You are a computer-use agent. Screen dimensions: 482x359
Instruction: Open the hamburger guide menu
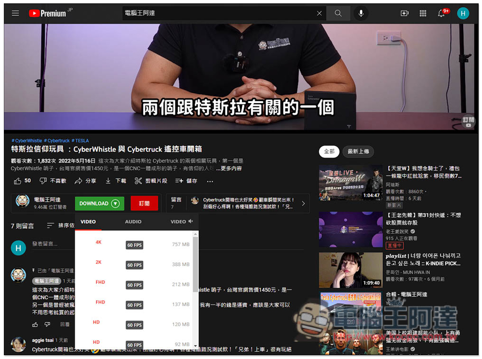pyautogui.click(x=15, y=13)
